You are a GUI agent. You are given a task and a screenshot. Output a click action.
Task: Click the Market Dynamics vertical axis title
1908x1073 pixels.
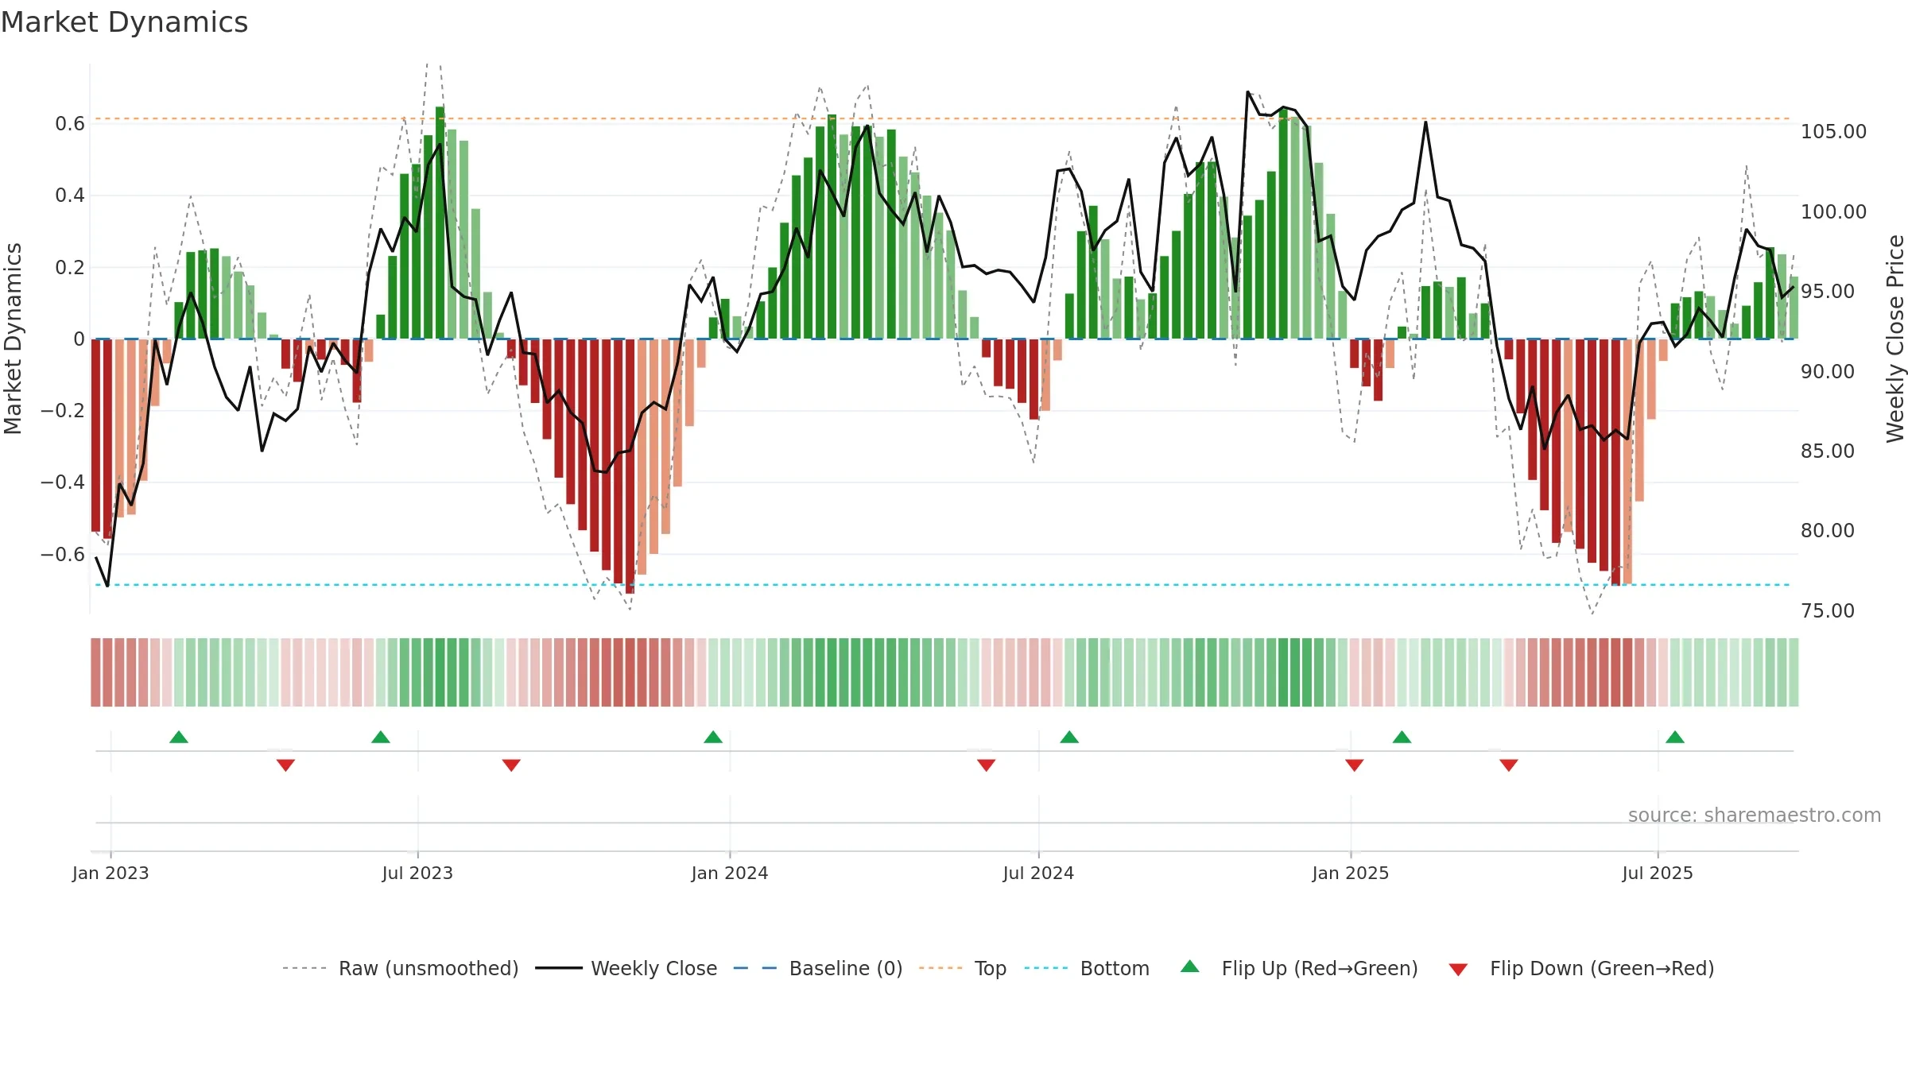13,339
